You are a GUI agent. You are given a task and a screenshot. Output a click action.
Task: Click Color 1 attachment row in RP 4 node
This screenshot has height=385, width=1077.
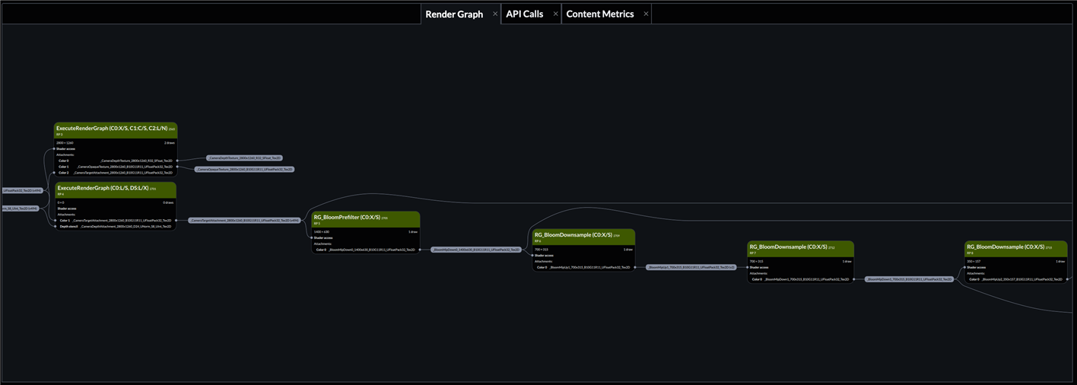116,221
